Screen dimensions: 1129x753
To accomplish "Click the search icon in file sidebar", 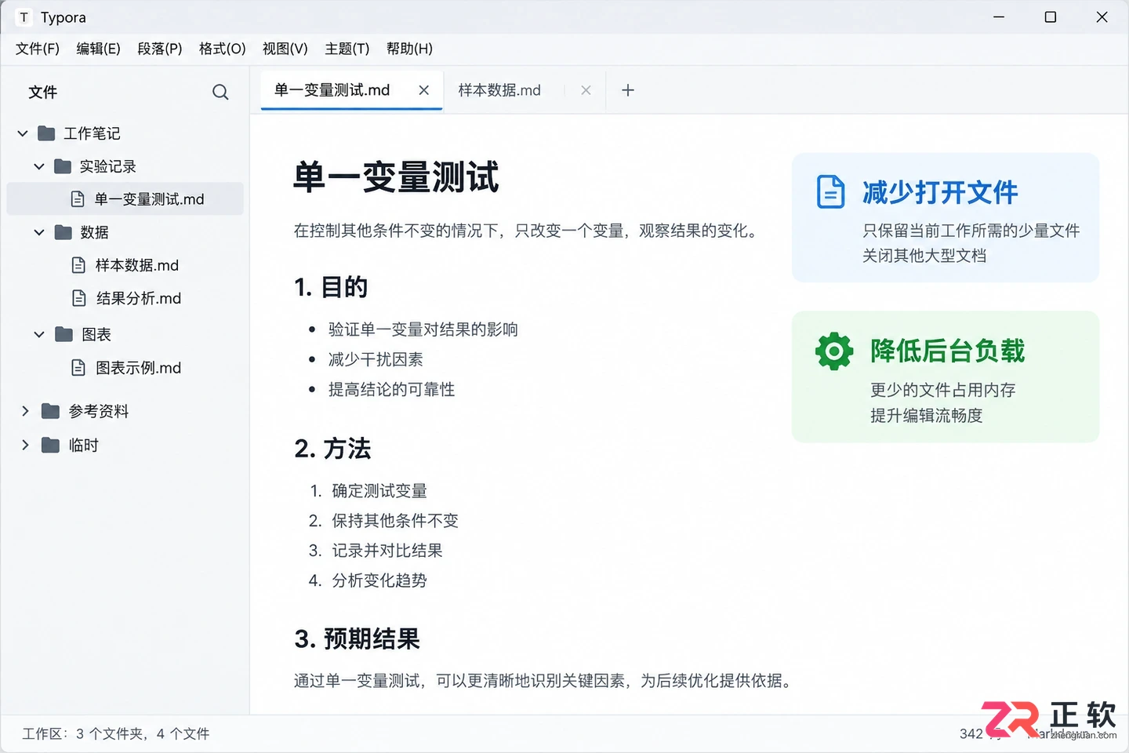I will click(220, 93).
